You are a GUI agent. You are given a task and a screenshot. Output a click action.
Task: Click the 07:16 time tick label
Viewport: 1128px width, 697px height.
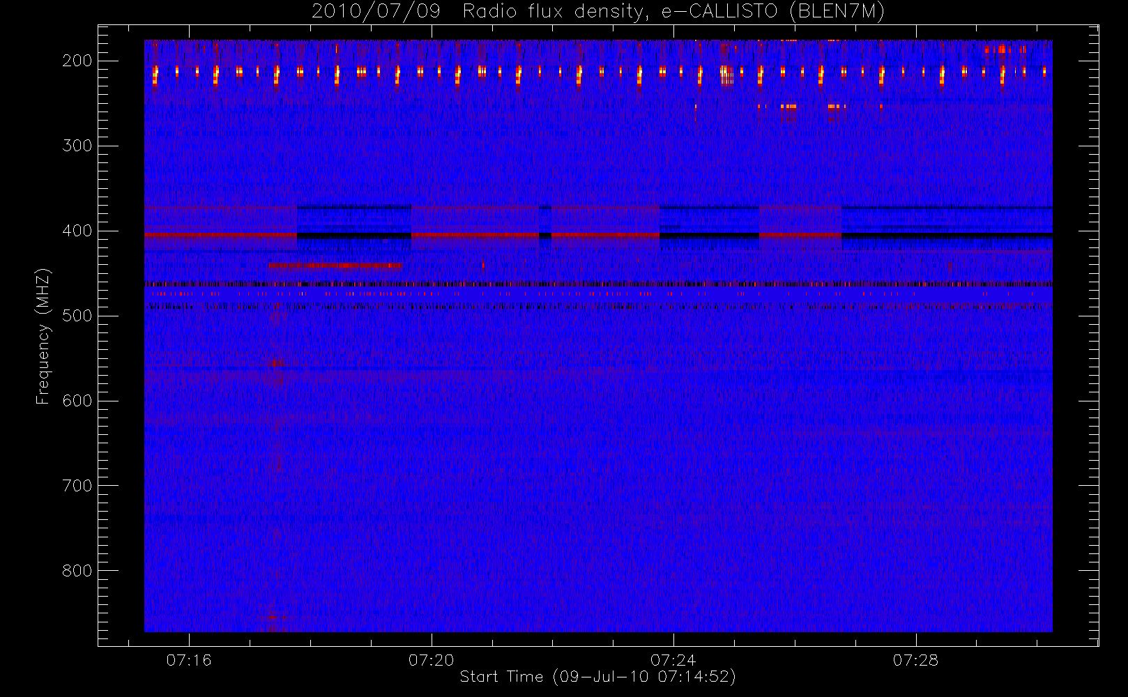click(189, 660)
